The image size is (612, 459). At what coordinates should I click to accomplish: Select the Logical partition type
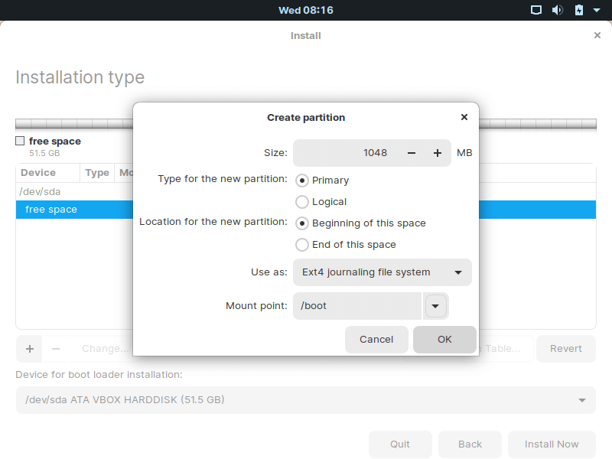point(302,202)
